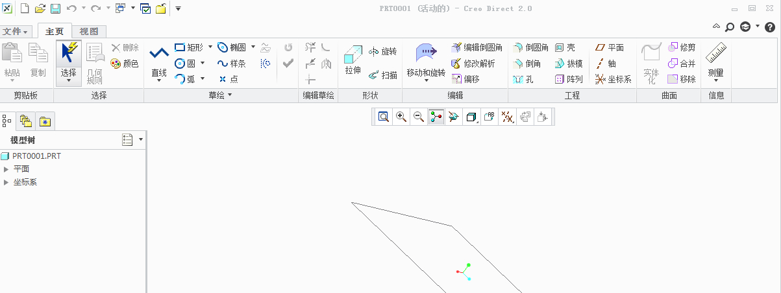Image resolution: width=781 pixels, height=293 pixels.
Task: Expand the 平面 tree node
Action: click(x=6, y=169)
